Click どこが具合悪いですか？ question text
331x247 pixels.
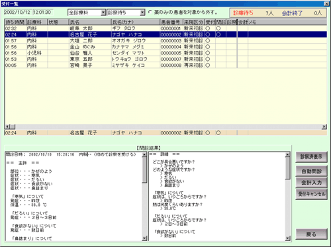click(173, 162)
